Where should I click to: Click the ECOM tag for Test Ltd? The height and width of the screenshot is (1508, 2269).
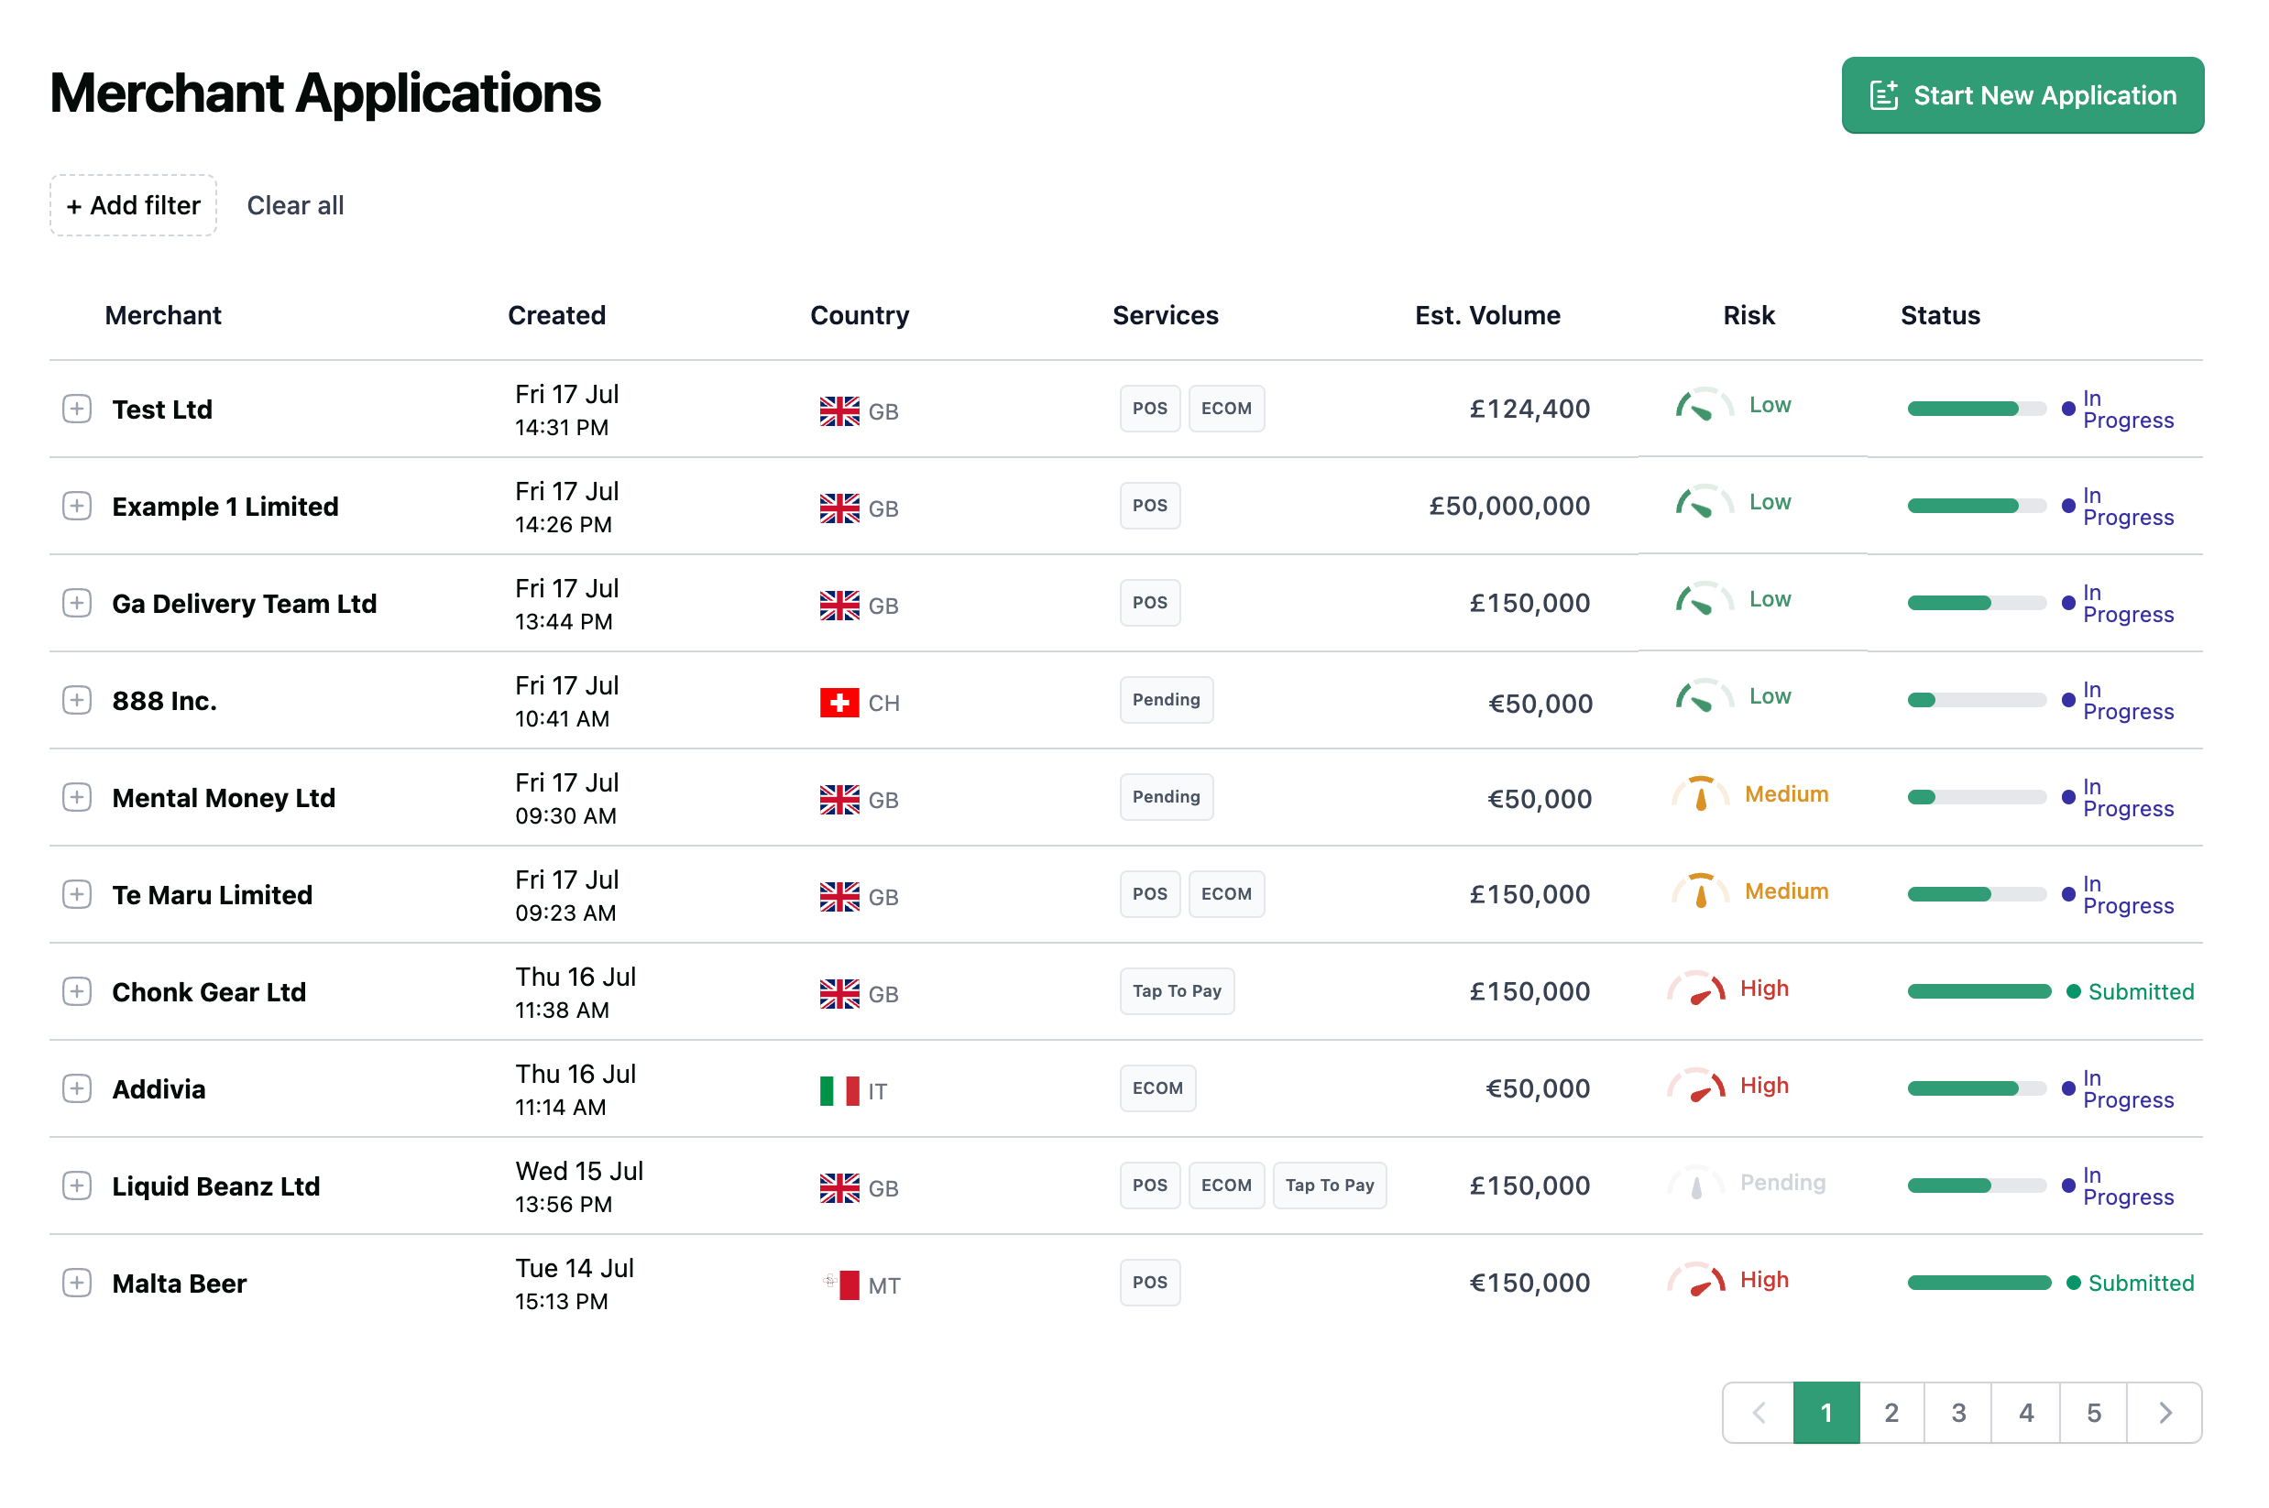pyautogui.click(x=1225, y=409)
